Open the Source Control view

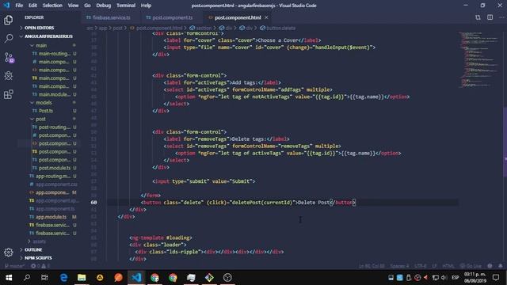coord(9,58)
